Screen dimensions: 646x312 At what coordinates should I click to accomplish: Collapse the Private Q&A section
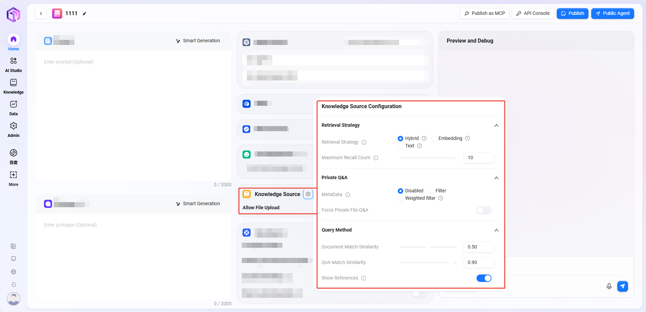(496, 178)
